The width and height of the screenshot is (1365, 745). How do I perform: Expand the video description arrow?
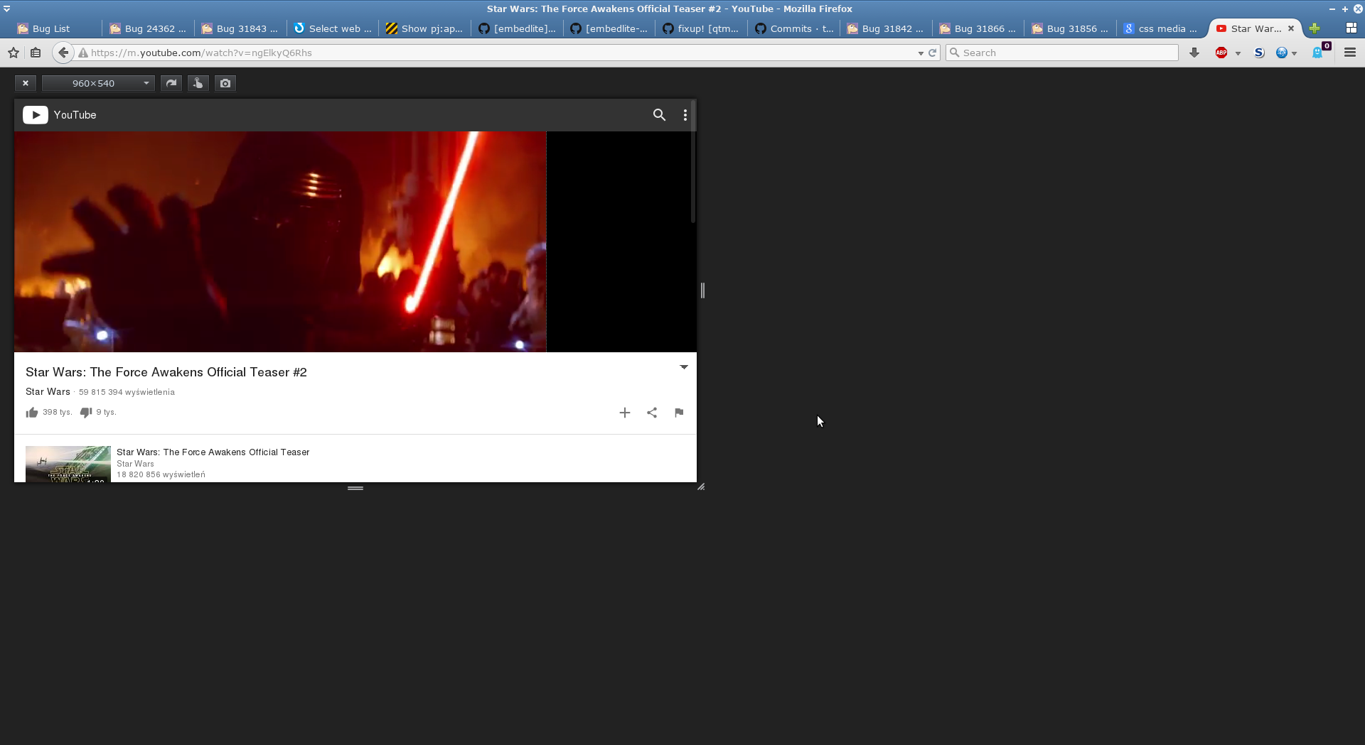[x=684, y=367]
